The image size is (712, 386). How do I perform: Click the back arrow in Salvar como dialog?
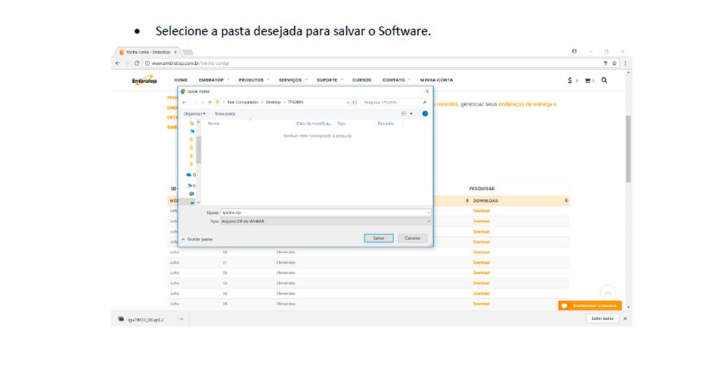point(184,102)
